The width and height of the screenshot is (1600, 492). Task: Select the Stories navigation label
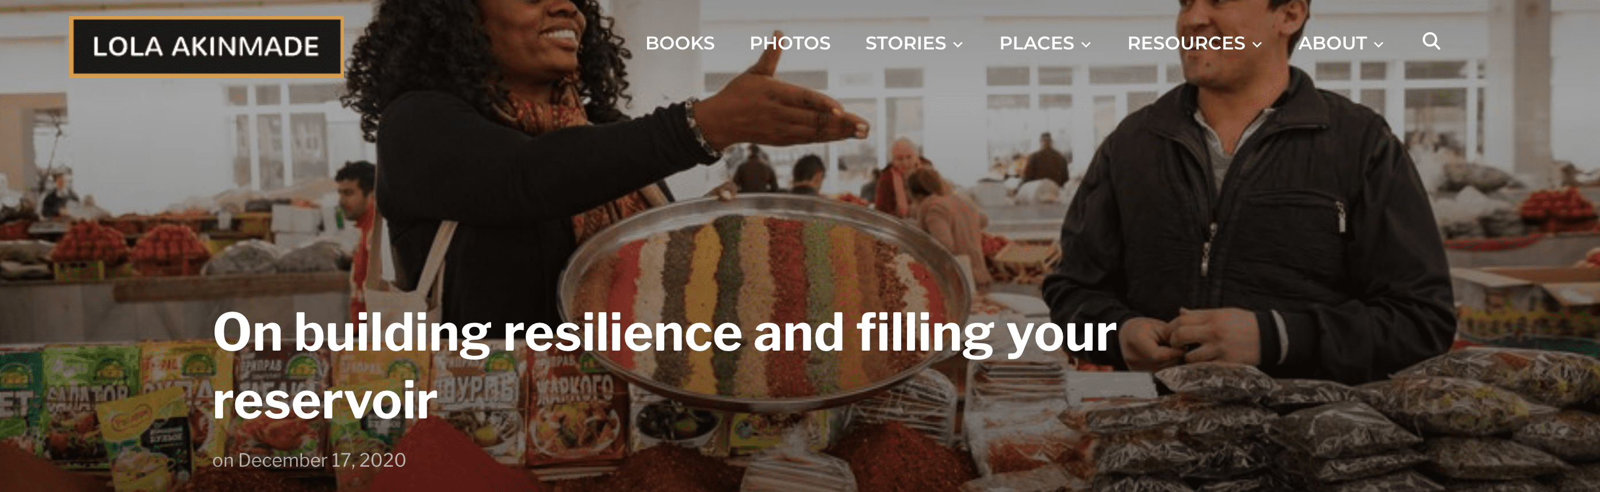pos(906,43)
